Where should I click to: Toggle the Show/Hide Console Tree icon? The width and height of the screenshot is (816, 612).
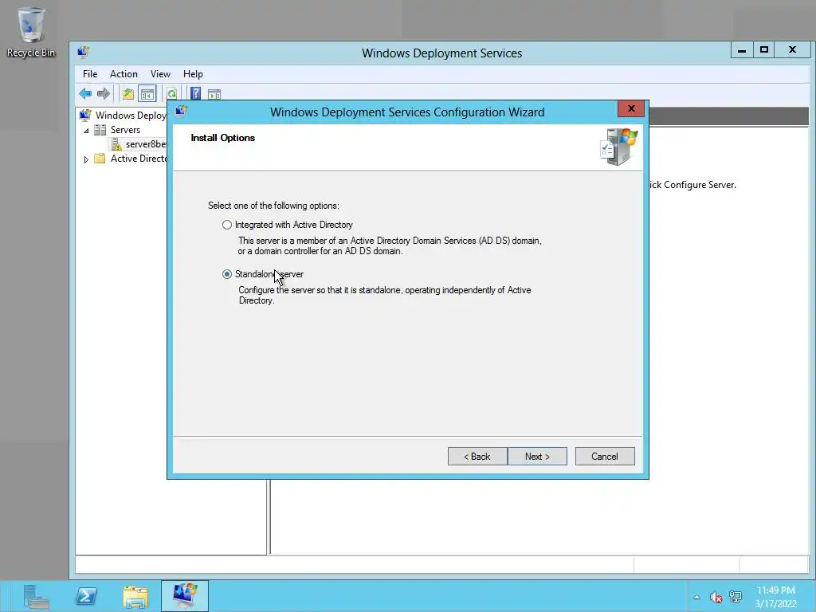point(147,94)
